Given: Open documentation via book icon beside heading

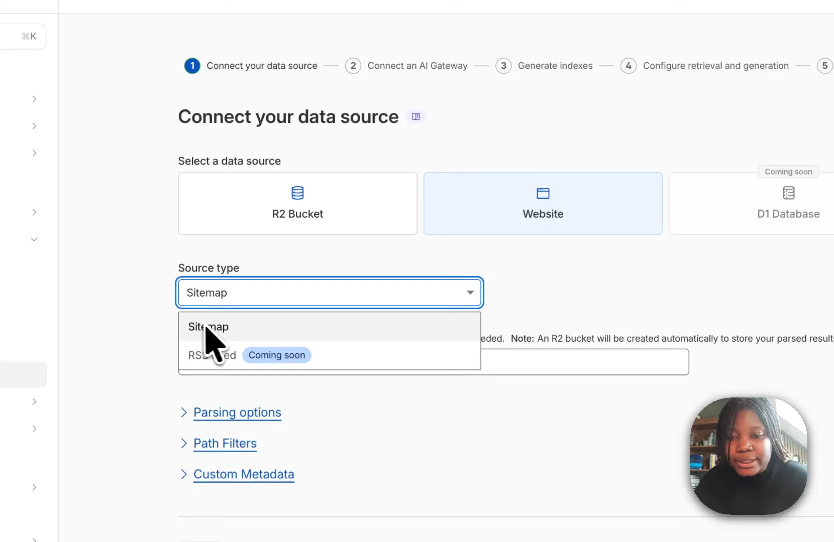Looking at the screenshot, I should [x=415, y=116].
